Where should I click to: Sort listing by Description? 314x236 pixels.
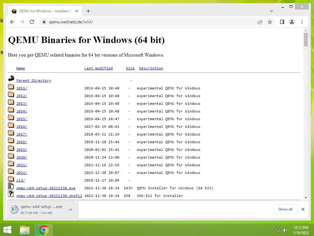point(151,68)
